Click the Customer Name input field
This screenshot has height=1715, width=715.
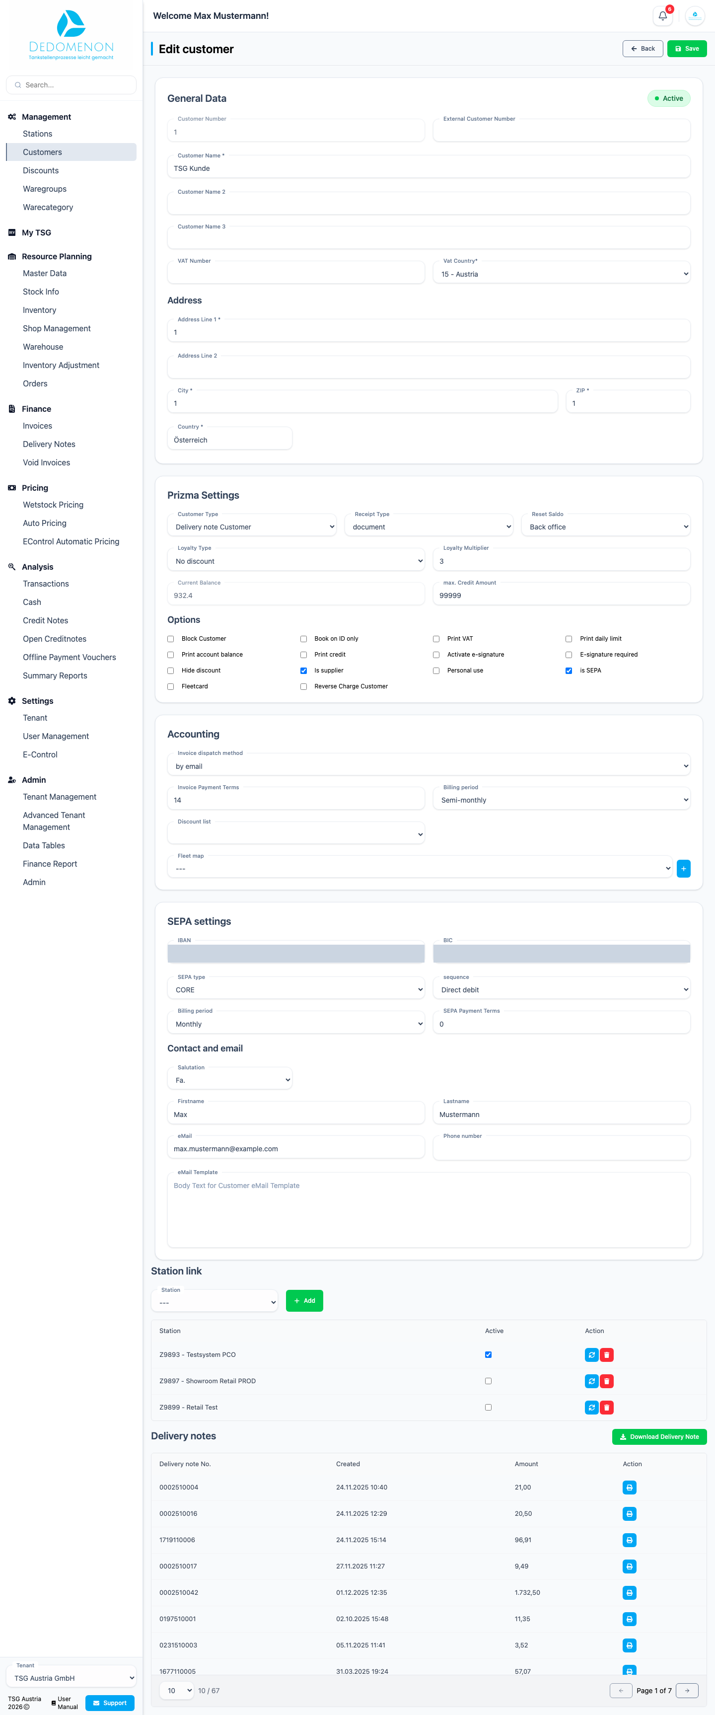429,168
